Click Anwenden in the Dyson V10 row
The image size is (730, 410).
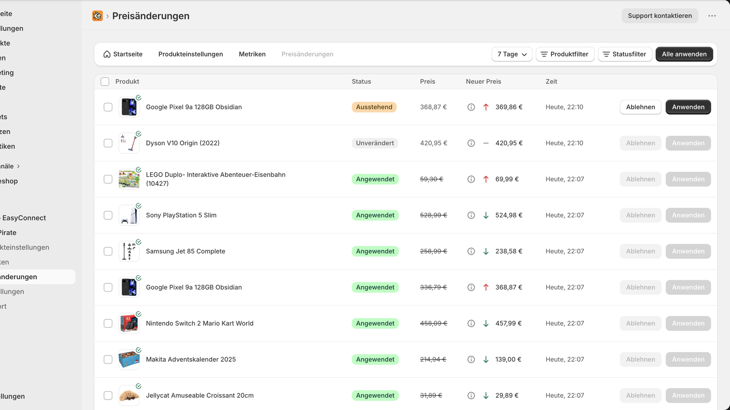(x=688, y=143)
